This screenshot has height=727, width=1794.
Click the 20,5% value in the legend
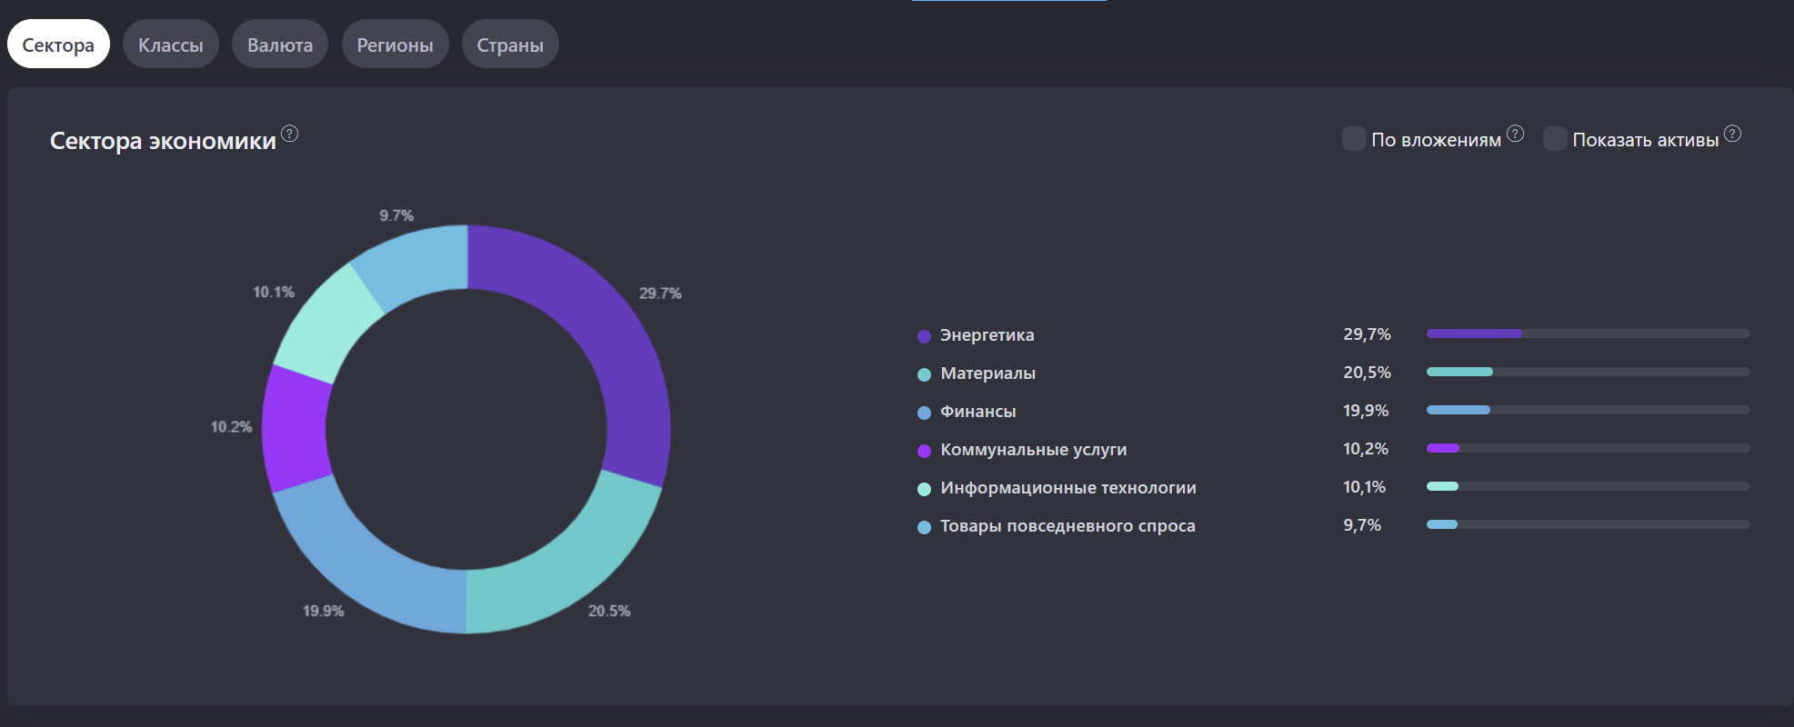(x=1367, y=373)
